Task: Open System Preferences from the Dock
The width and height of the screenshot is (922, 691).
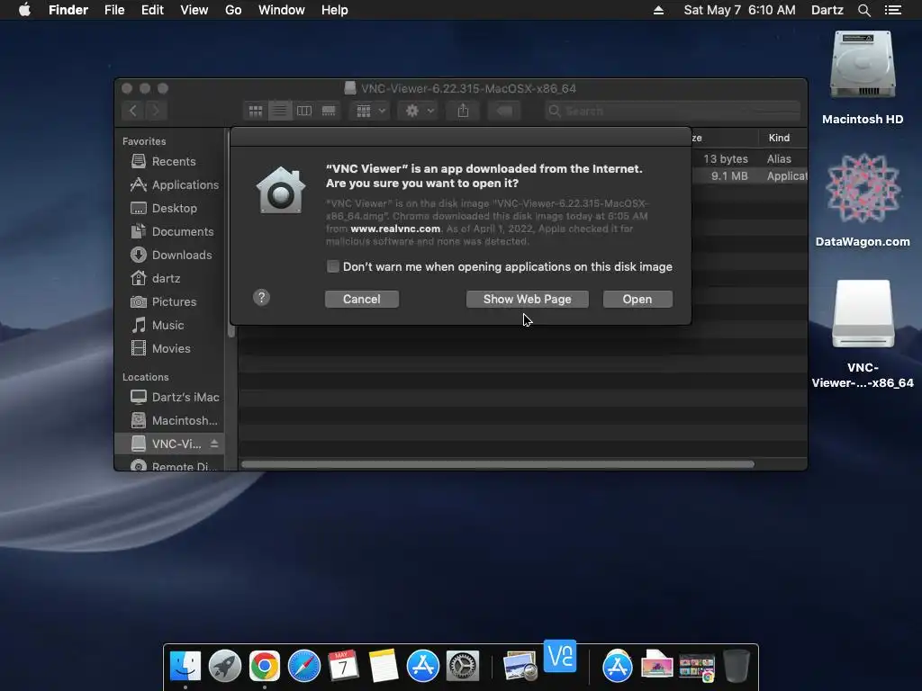Action: pos(463,666)
